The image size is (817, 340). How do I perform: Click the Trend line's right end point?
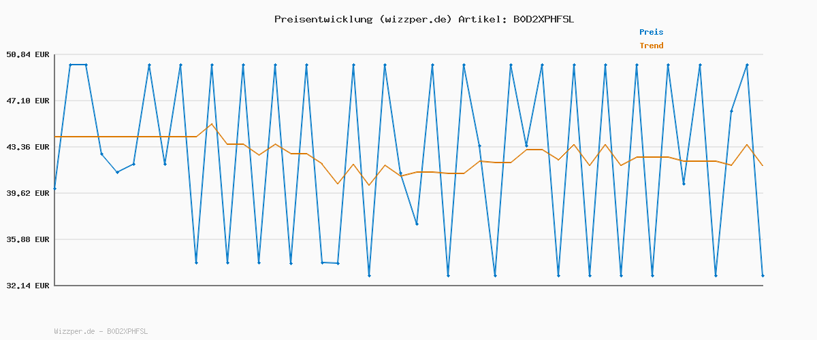(763, 165)
